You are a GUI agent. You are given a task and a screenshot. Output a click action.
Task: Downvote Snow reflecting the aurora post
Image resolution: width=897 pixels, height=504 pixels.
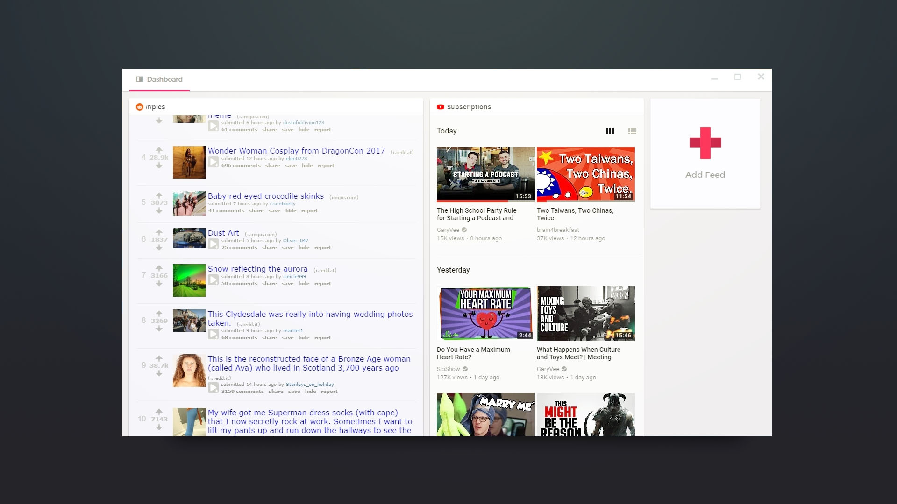pos(159,283)
